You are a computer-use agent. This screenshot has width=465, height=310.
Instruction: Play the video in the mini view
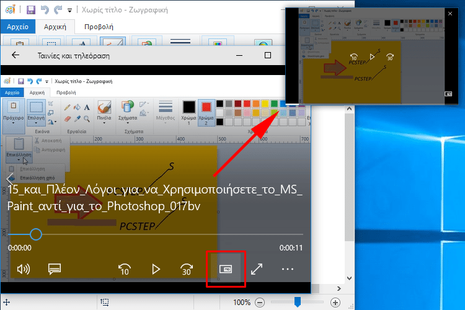372,56
